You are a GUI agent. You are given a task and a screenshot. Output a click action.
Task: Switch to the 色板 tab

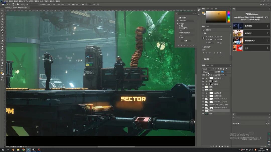tap(208, 9)
